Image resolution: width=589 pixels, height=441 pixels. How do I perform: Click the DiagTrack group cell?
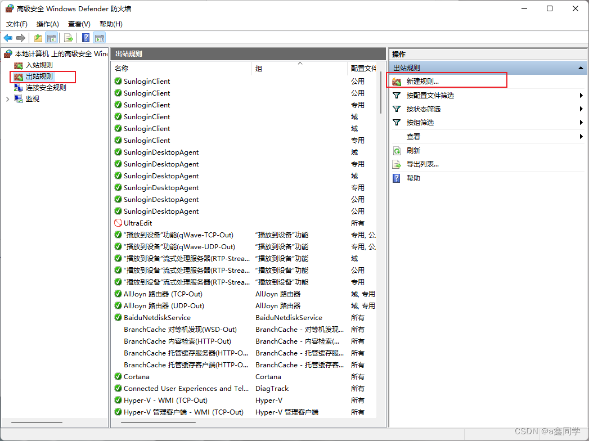(272, 389)
